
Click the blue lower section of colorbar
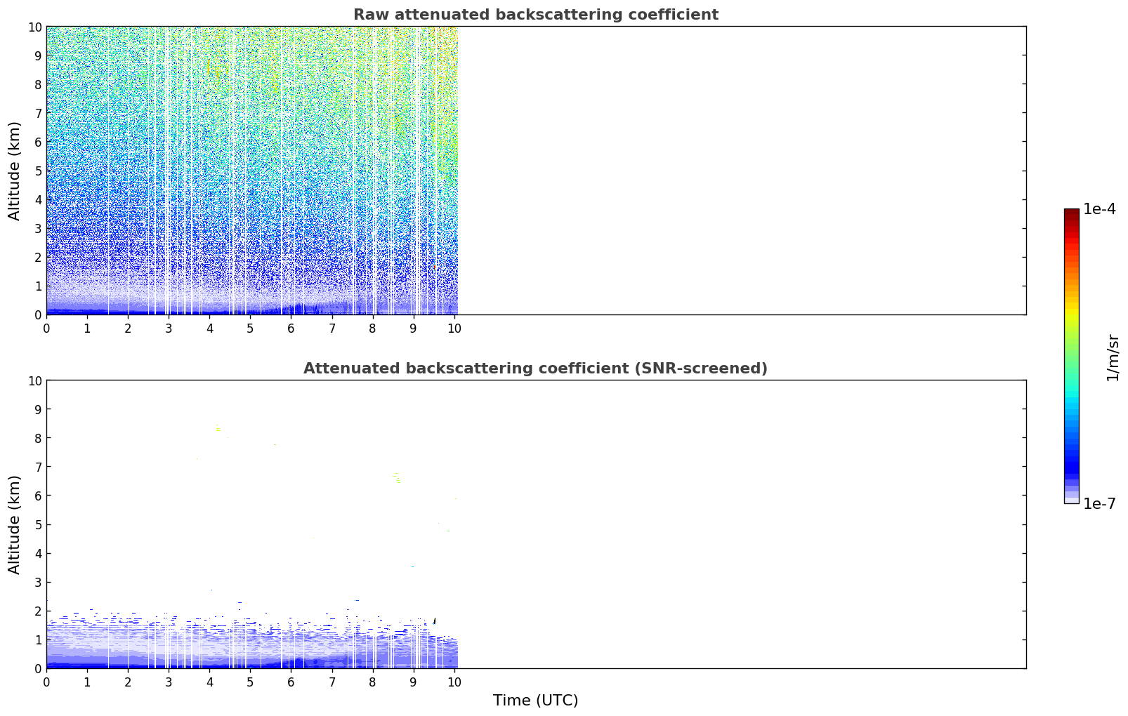[1071, 456]
